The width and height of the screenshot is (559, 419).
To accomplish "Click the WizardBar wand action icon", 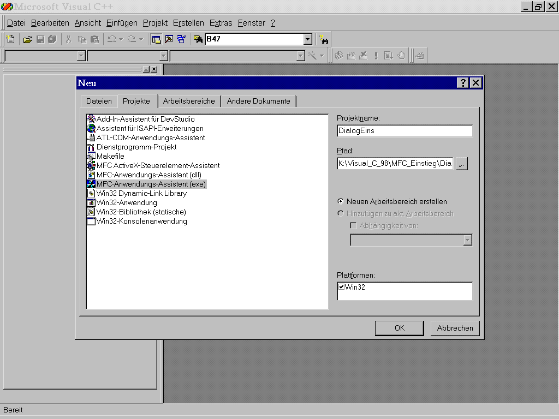I will tap(312, 56).
